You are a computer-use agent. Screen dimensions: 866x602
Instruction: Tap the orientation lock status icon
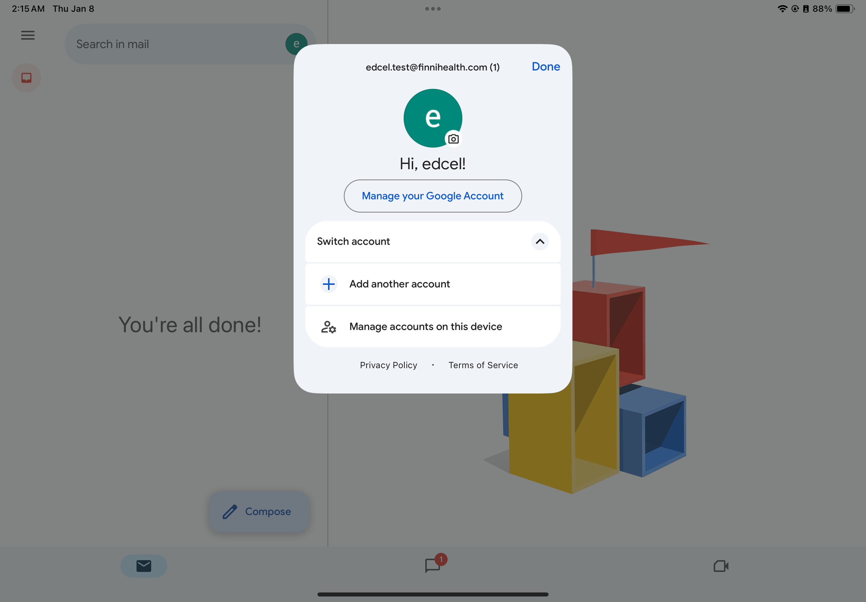click(795, 9)
